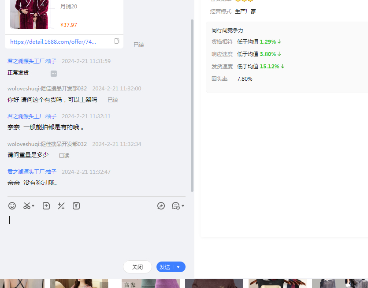Click the chat conversation scrollbar
Screen dimensions: 368x288
(192, 106)
